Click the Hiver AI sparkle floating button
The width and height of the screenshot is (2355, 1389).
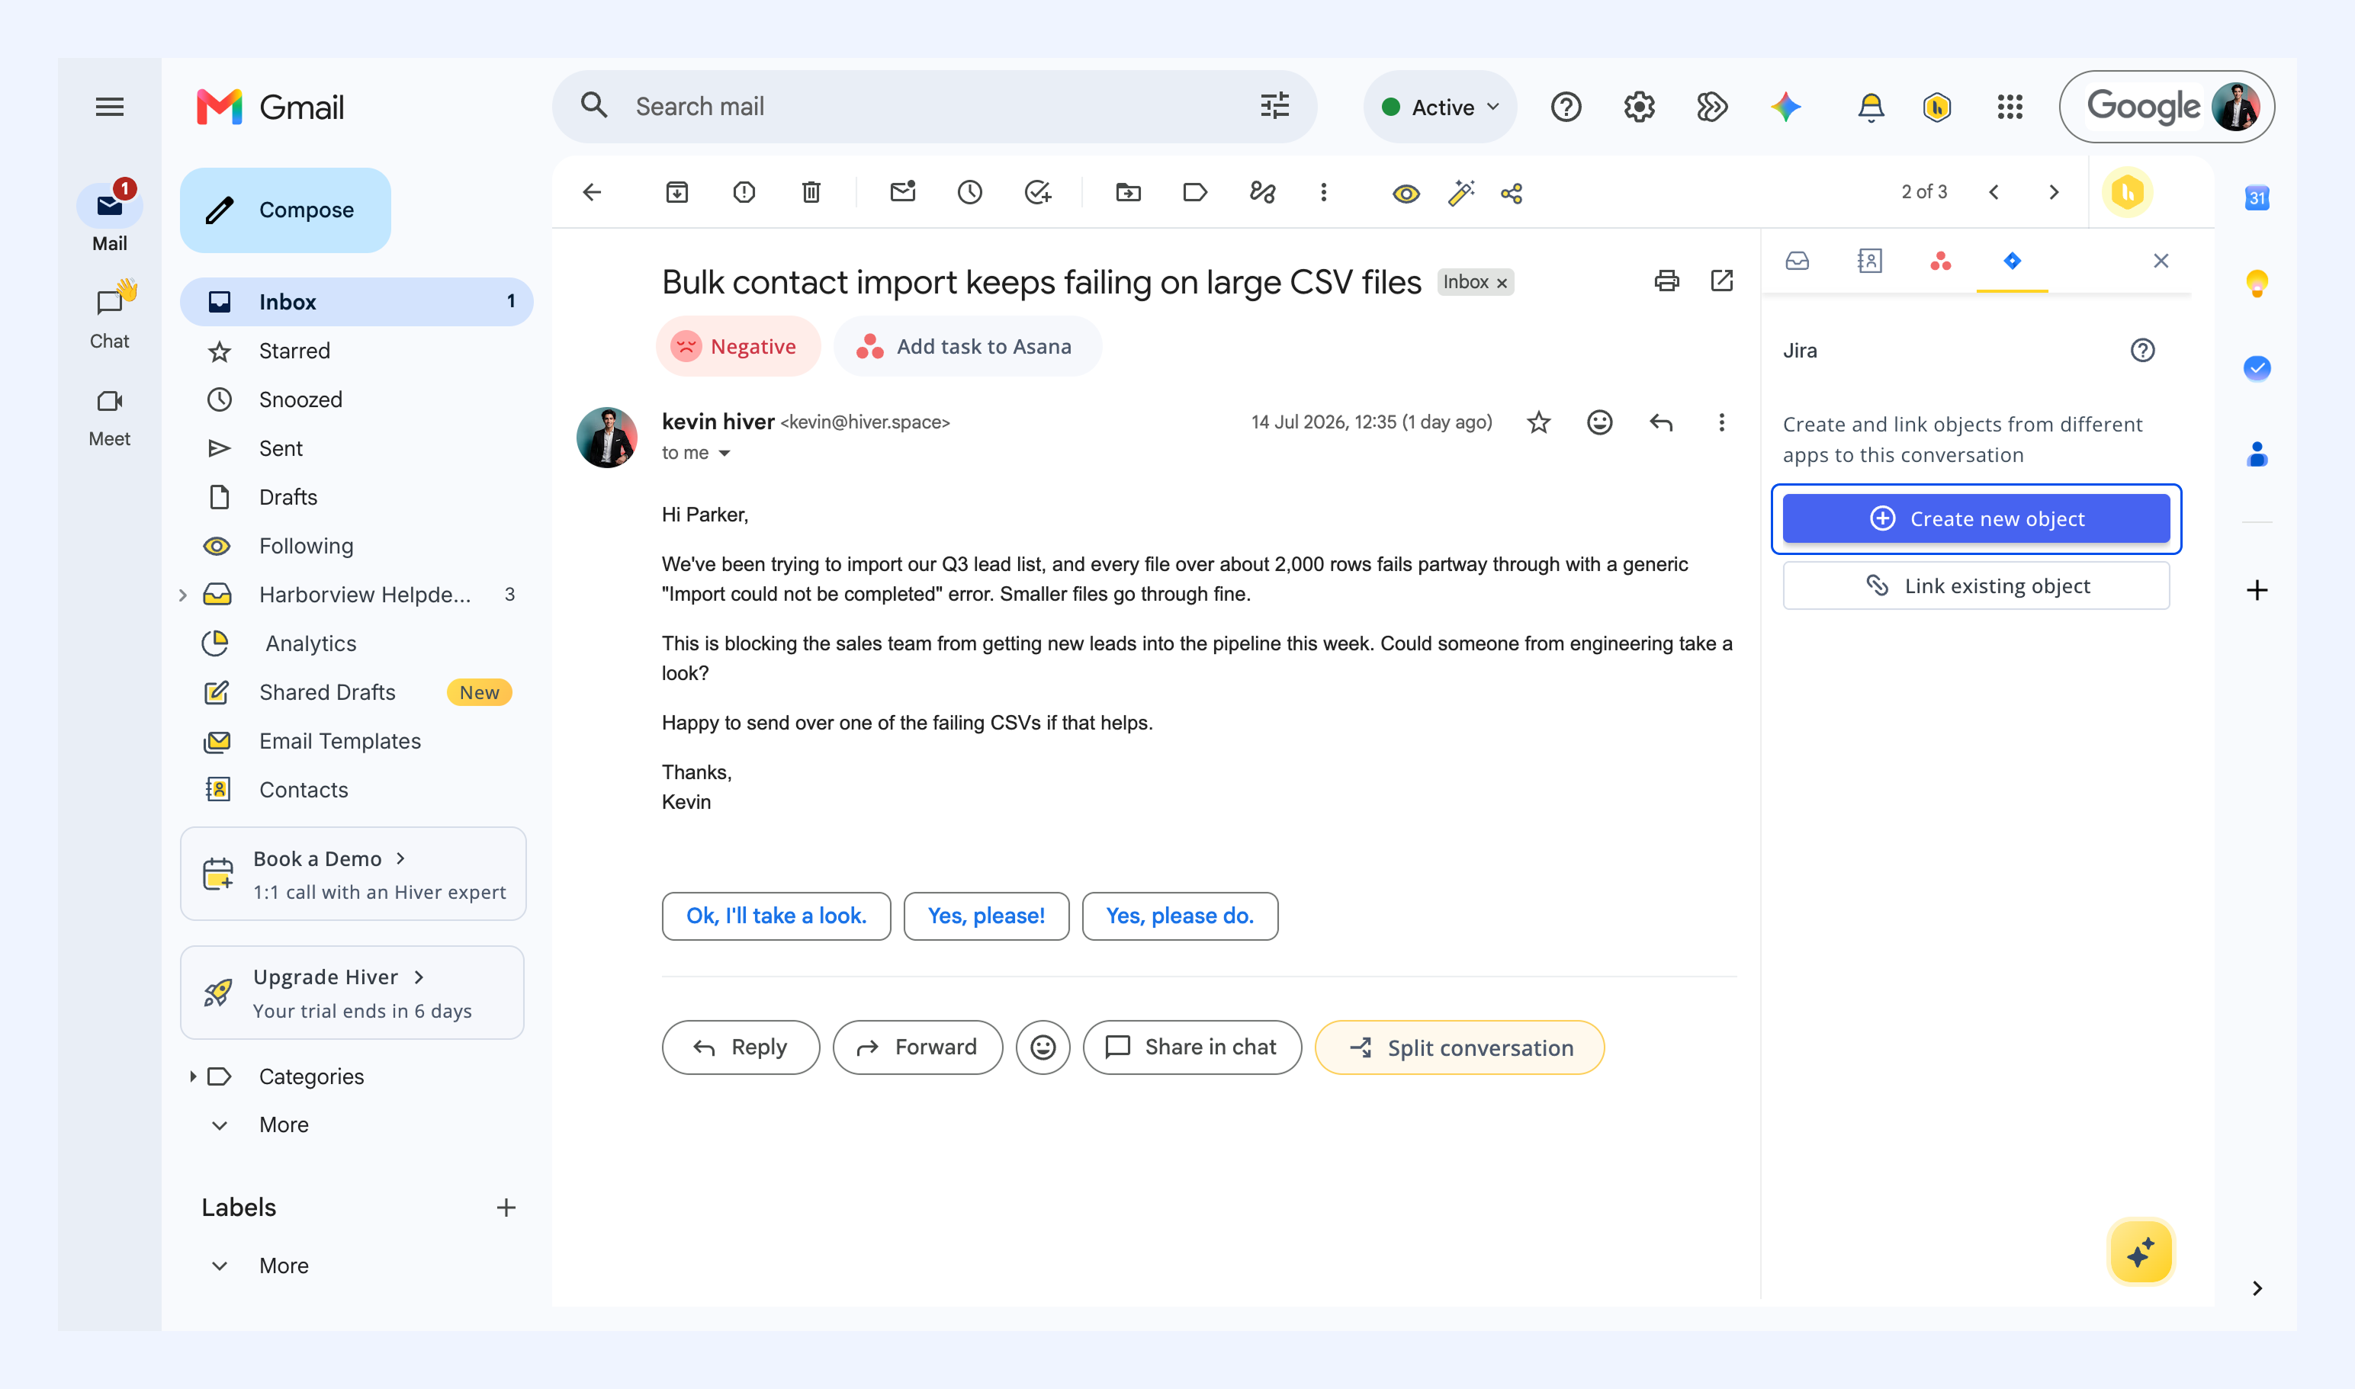2141,1253
